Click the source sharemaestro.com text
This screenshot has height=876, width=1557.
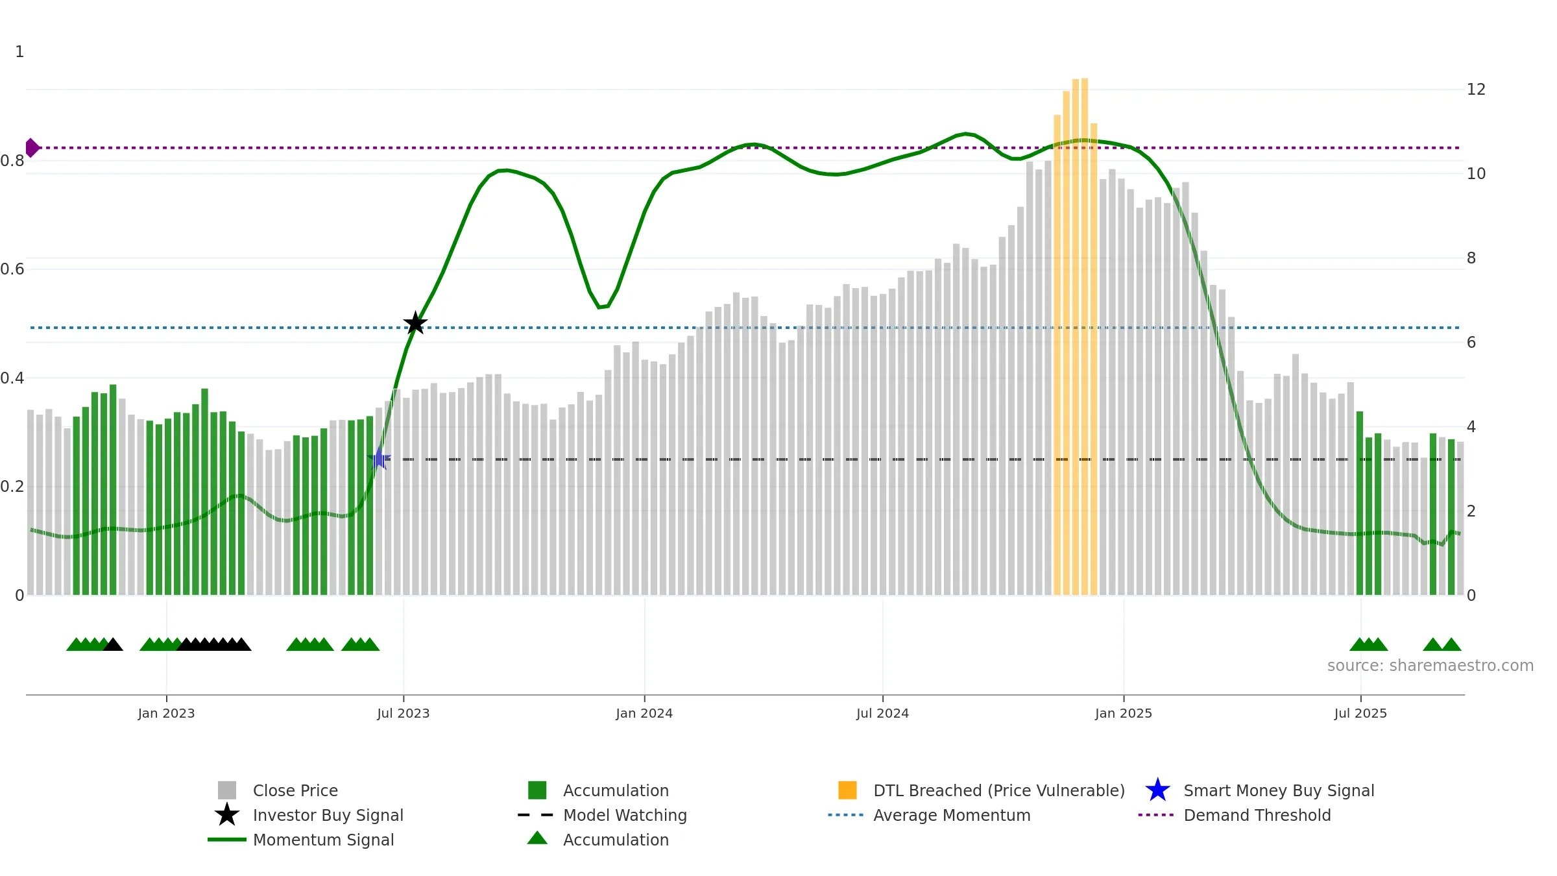(x=1430, y=666)
